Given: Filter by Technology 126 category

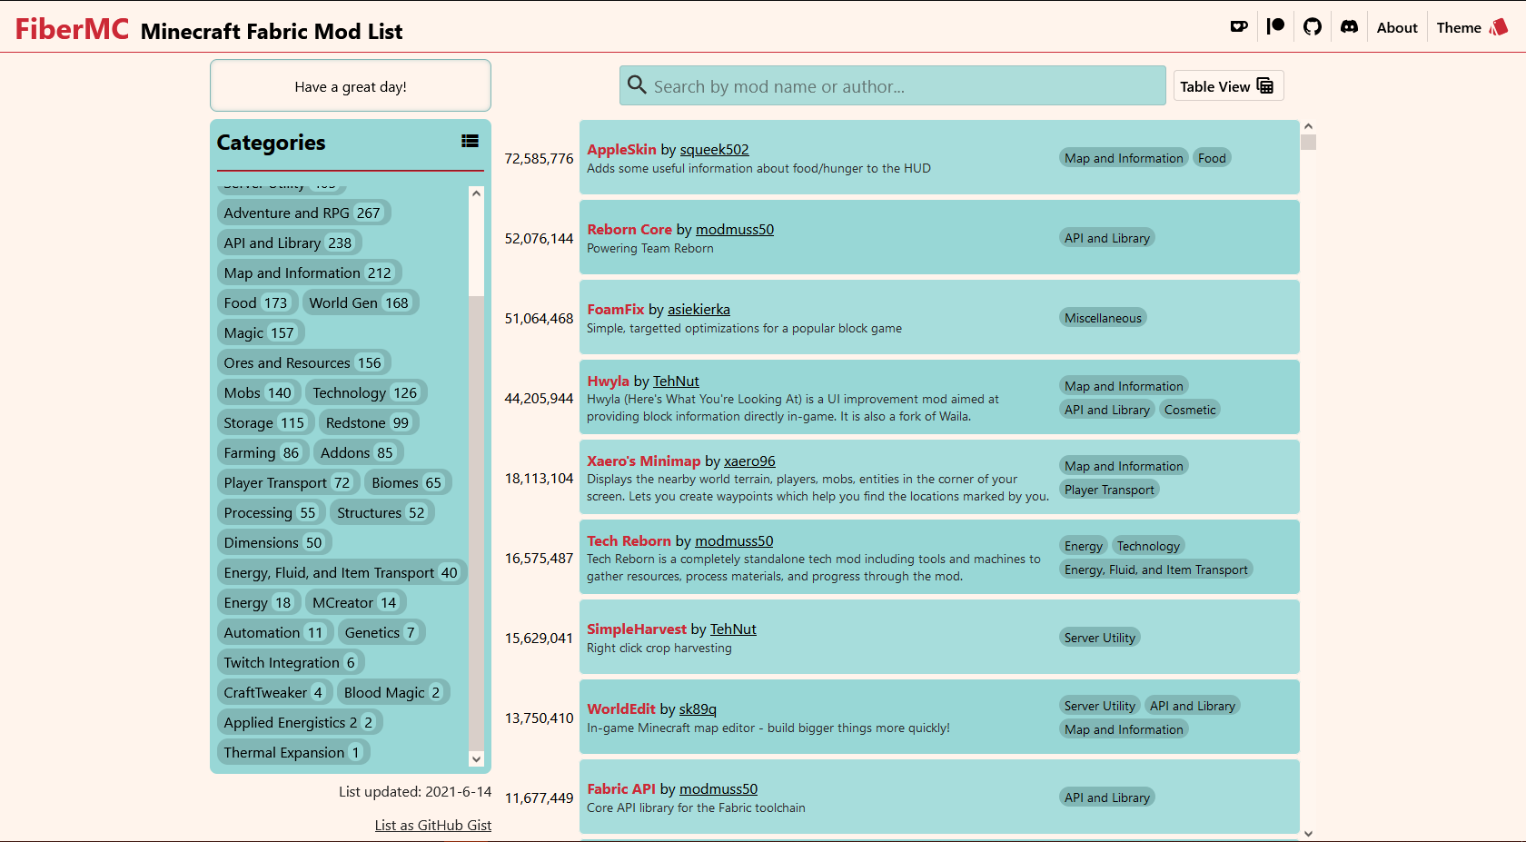Looking at the screenshot, I should coord(365,392).
